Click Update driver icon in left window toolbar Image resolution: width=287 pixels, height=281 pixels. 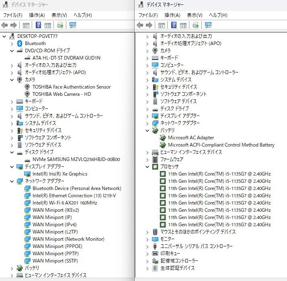point(60,25)
